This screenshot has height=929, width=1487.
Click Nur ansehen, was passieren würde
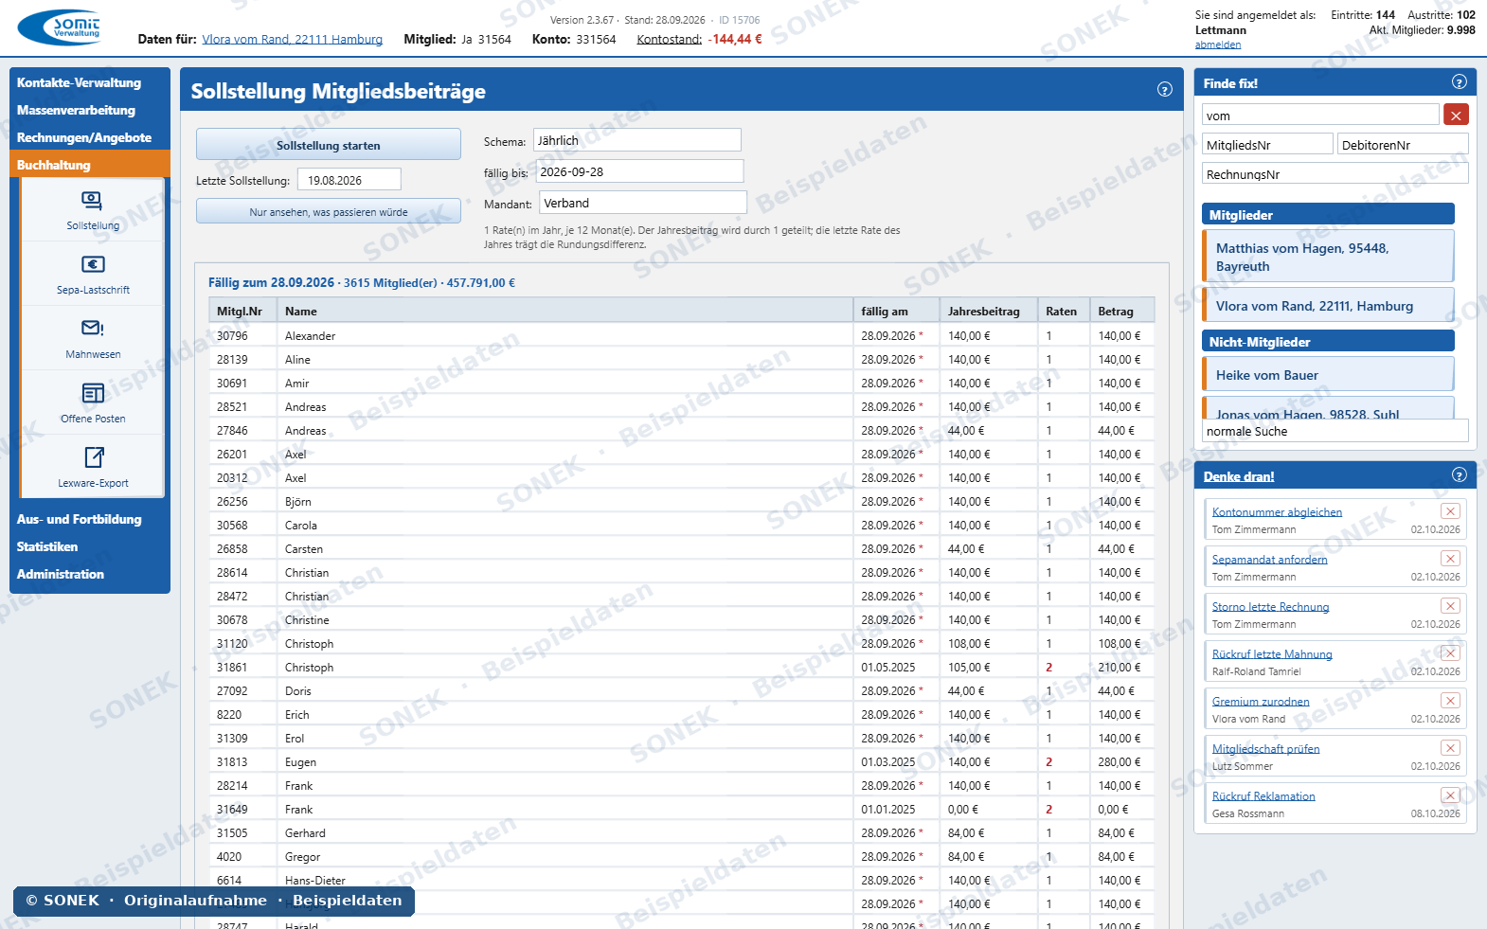(329, 211)
